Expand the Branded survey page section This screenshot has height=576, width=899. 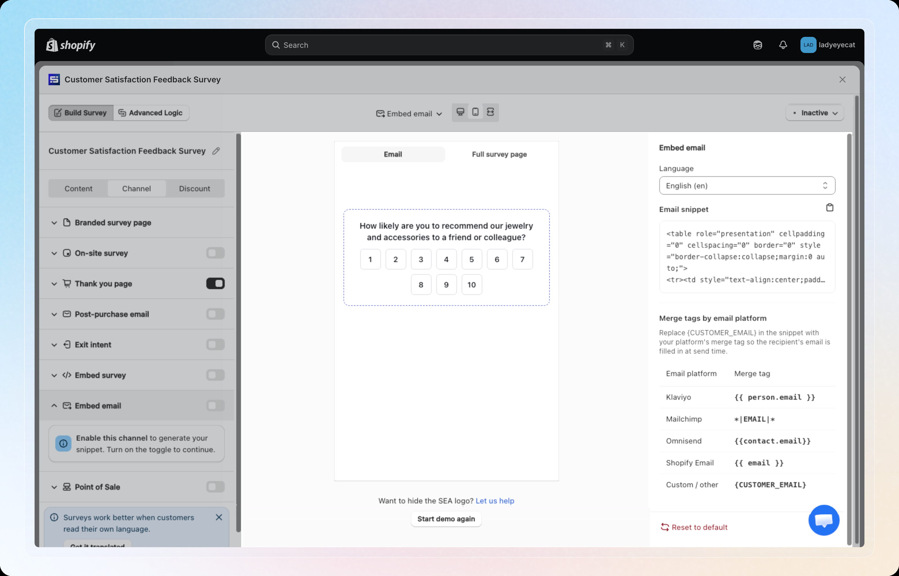pos(54,223)
